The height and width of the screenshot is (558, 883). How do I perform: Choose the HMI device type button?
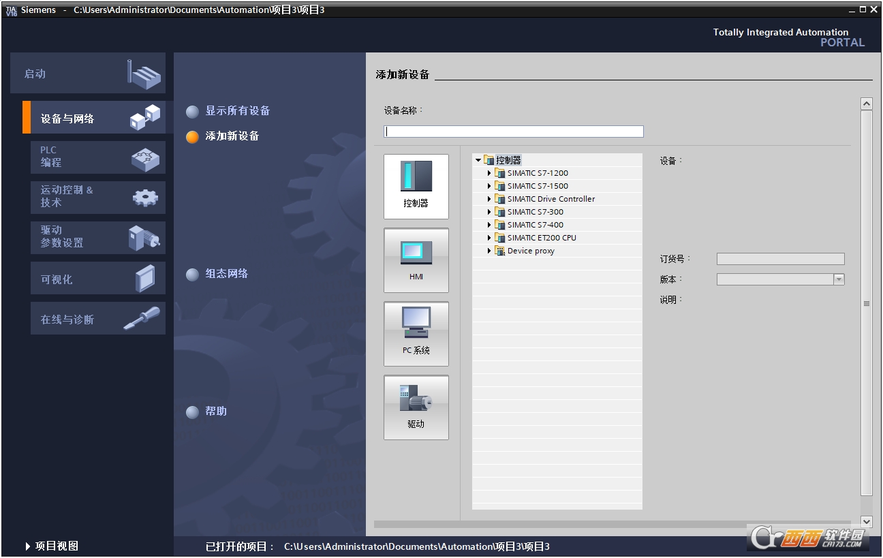click(x=416, y=260)
